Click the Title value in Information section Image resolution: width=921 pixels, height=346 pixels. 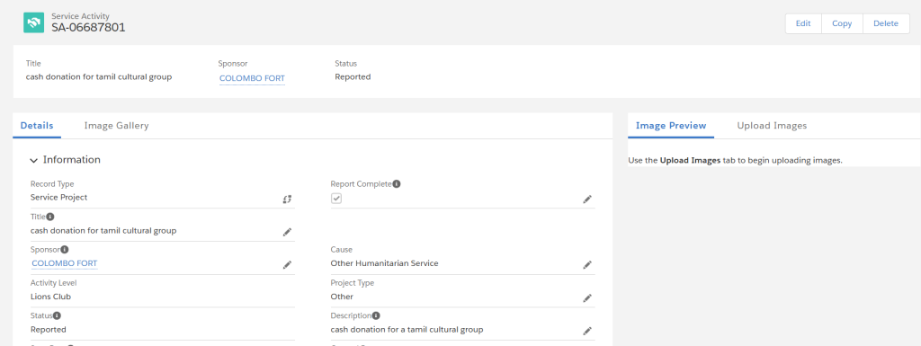point(103,230)
